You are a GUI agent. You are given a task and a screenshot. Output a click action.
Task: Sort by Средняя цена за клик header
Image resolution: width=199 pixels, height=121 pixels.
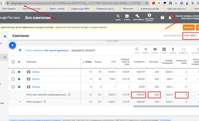125,62
